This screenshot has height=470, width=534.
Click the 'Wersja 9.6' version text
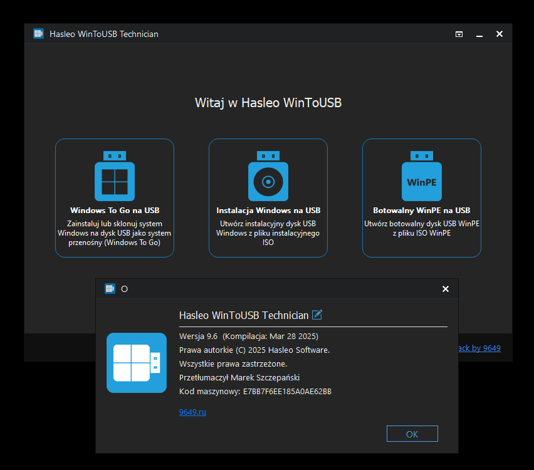[198, 336]
